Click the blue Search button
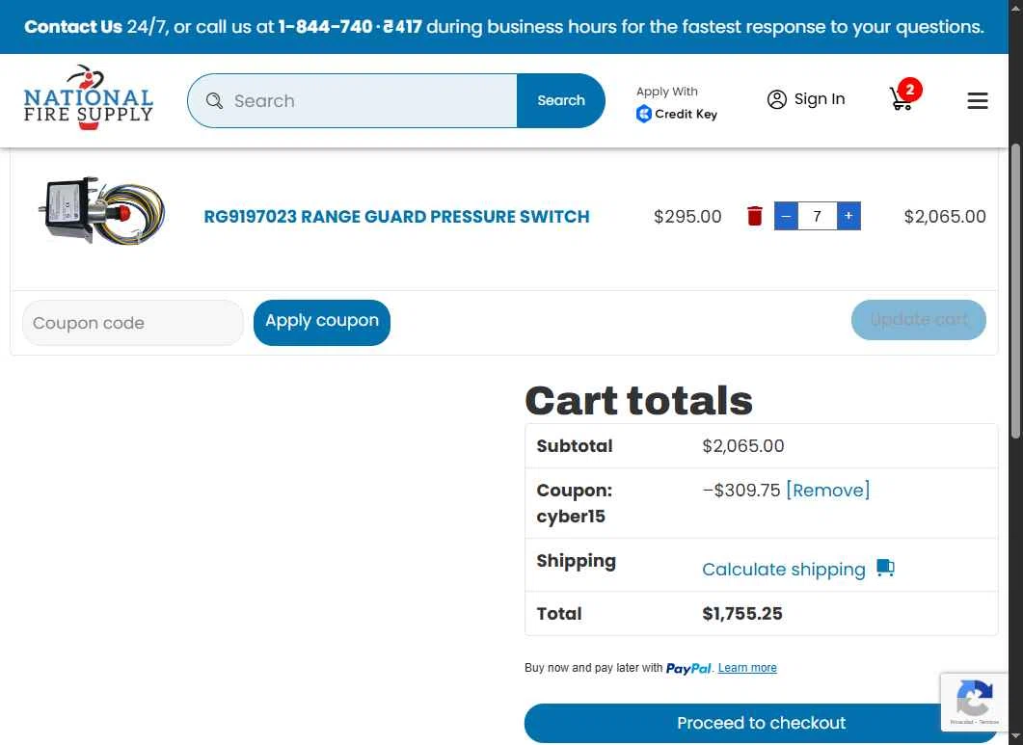The width and height of the screenshot is (1023, 745). (x=560, y=100)
